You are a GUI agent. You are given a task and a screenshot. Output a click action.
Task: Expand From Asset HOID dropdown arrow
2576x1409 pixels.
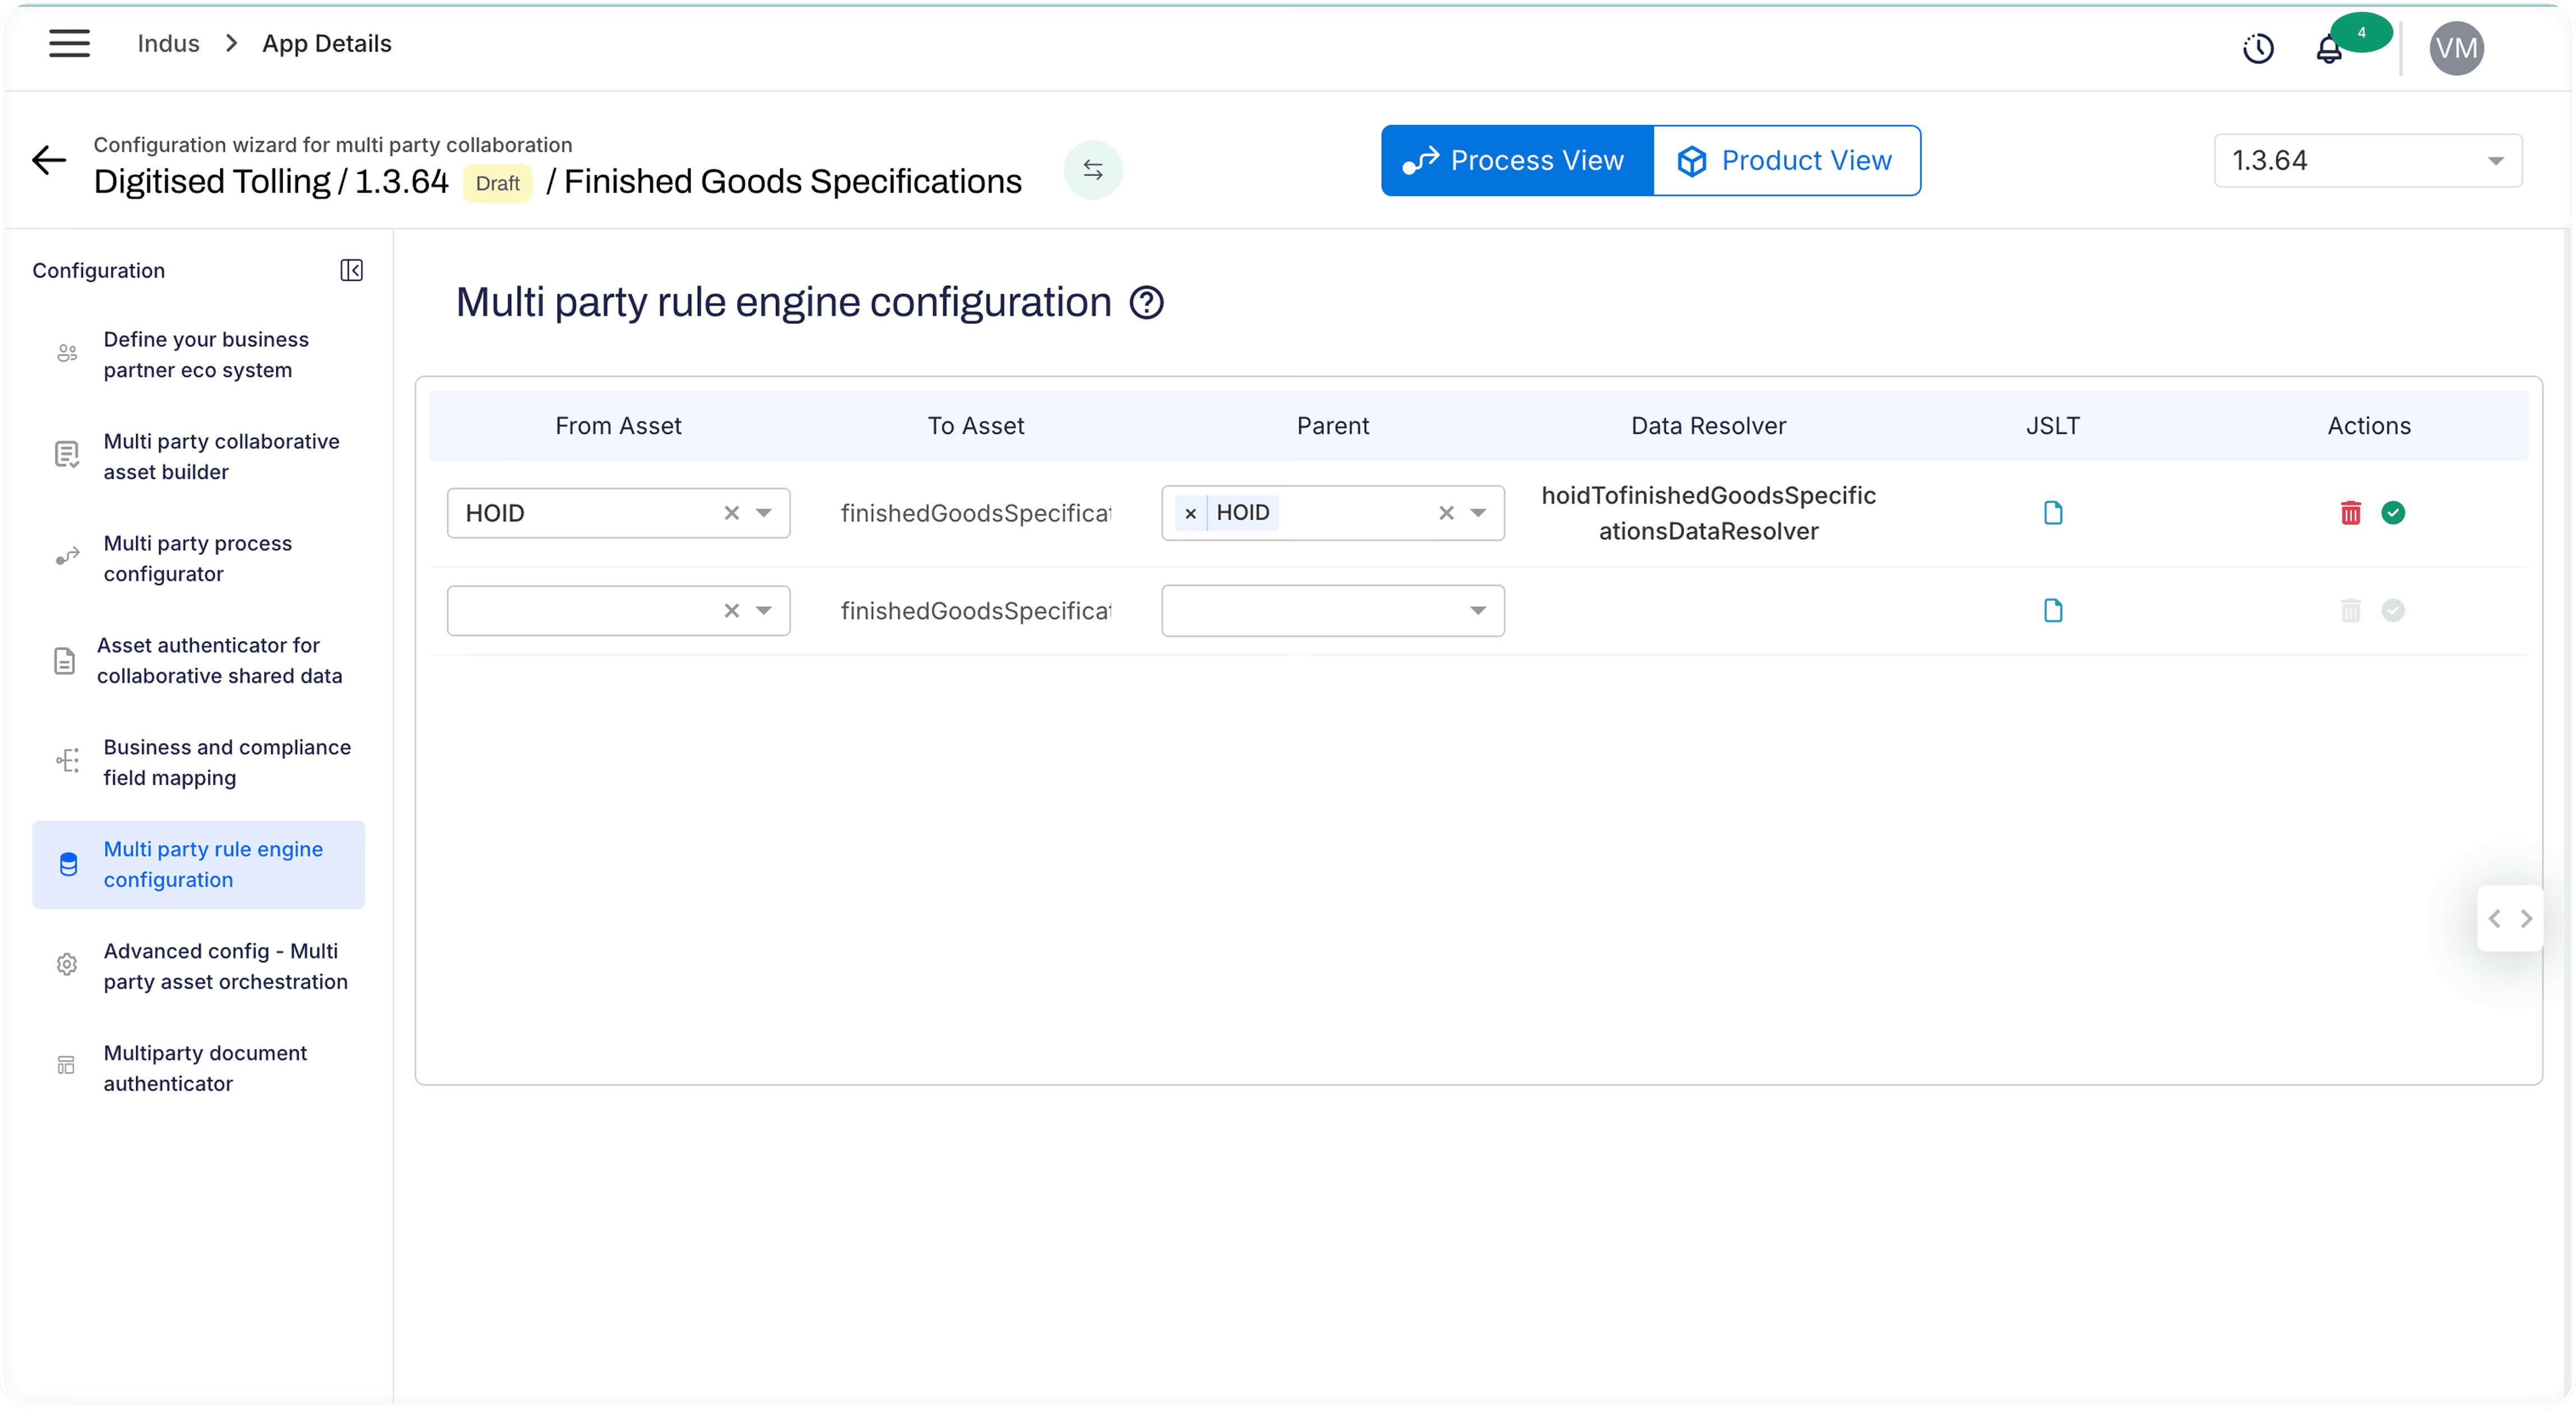coord(764,513)
